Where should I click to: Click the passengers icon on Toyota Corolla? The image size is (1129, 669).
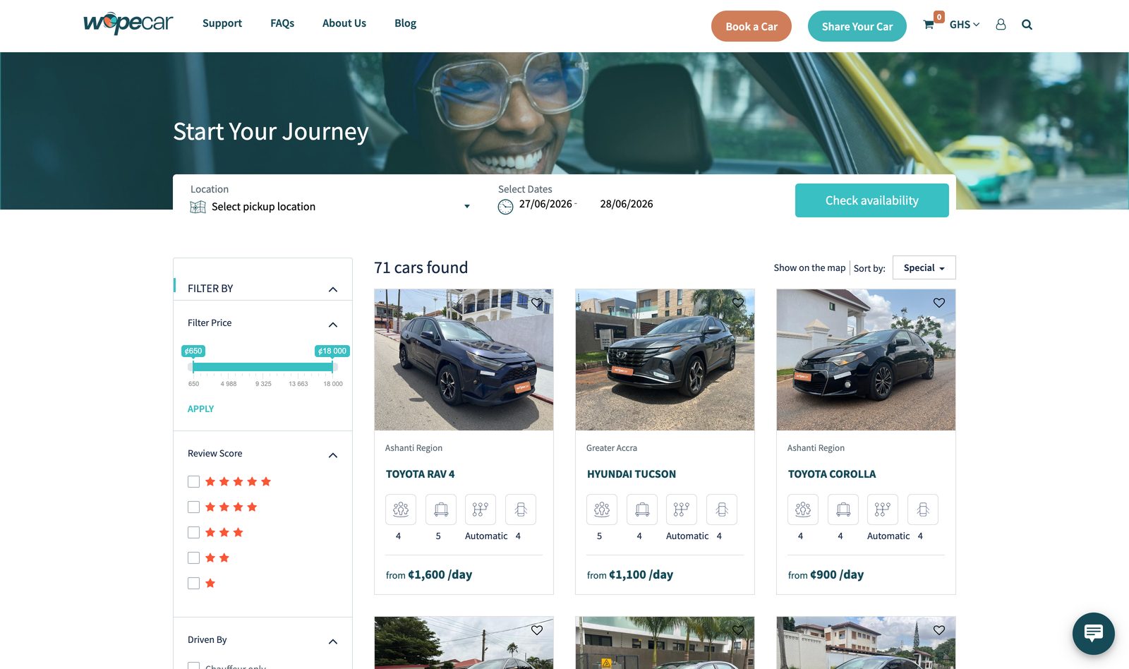click(803, 510)
